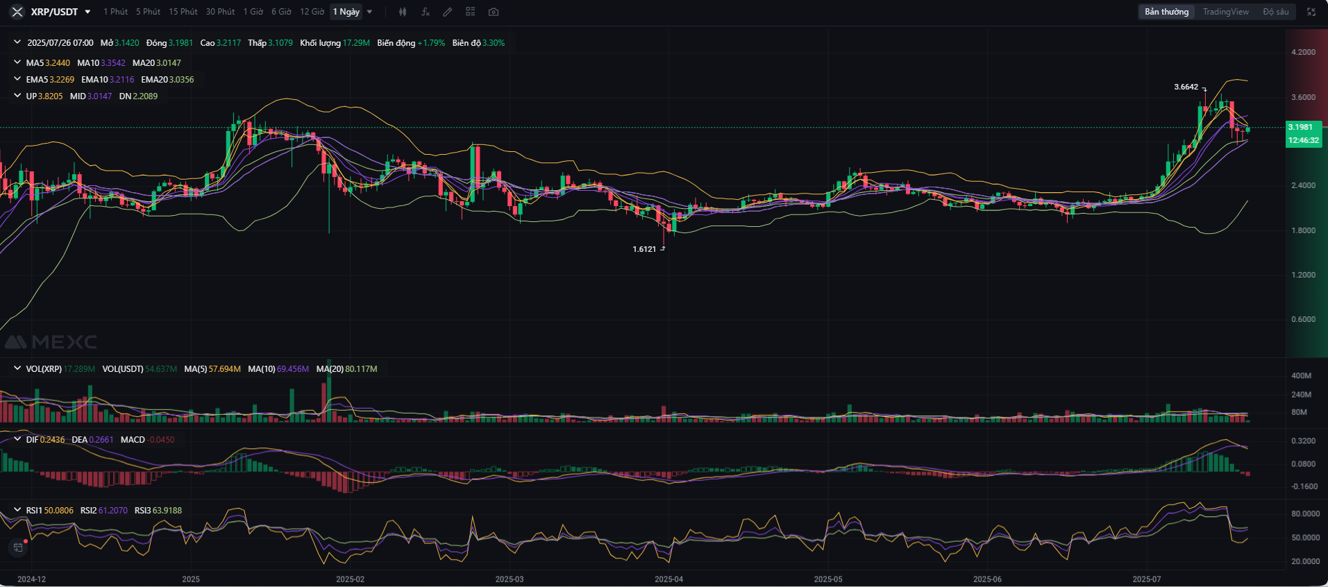This screenshot has width=1328, height=587.
Task: Click the EMA20 value 3.0356
Action: [182, 79]
